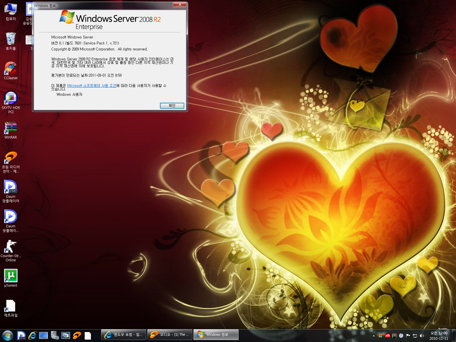
Task: Open the 제트파일 desktop file icon
Action: [x=11, y=308]
